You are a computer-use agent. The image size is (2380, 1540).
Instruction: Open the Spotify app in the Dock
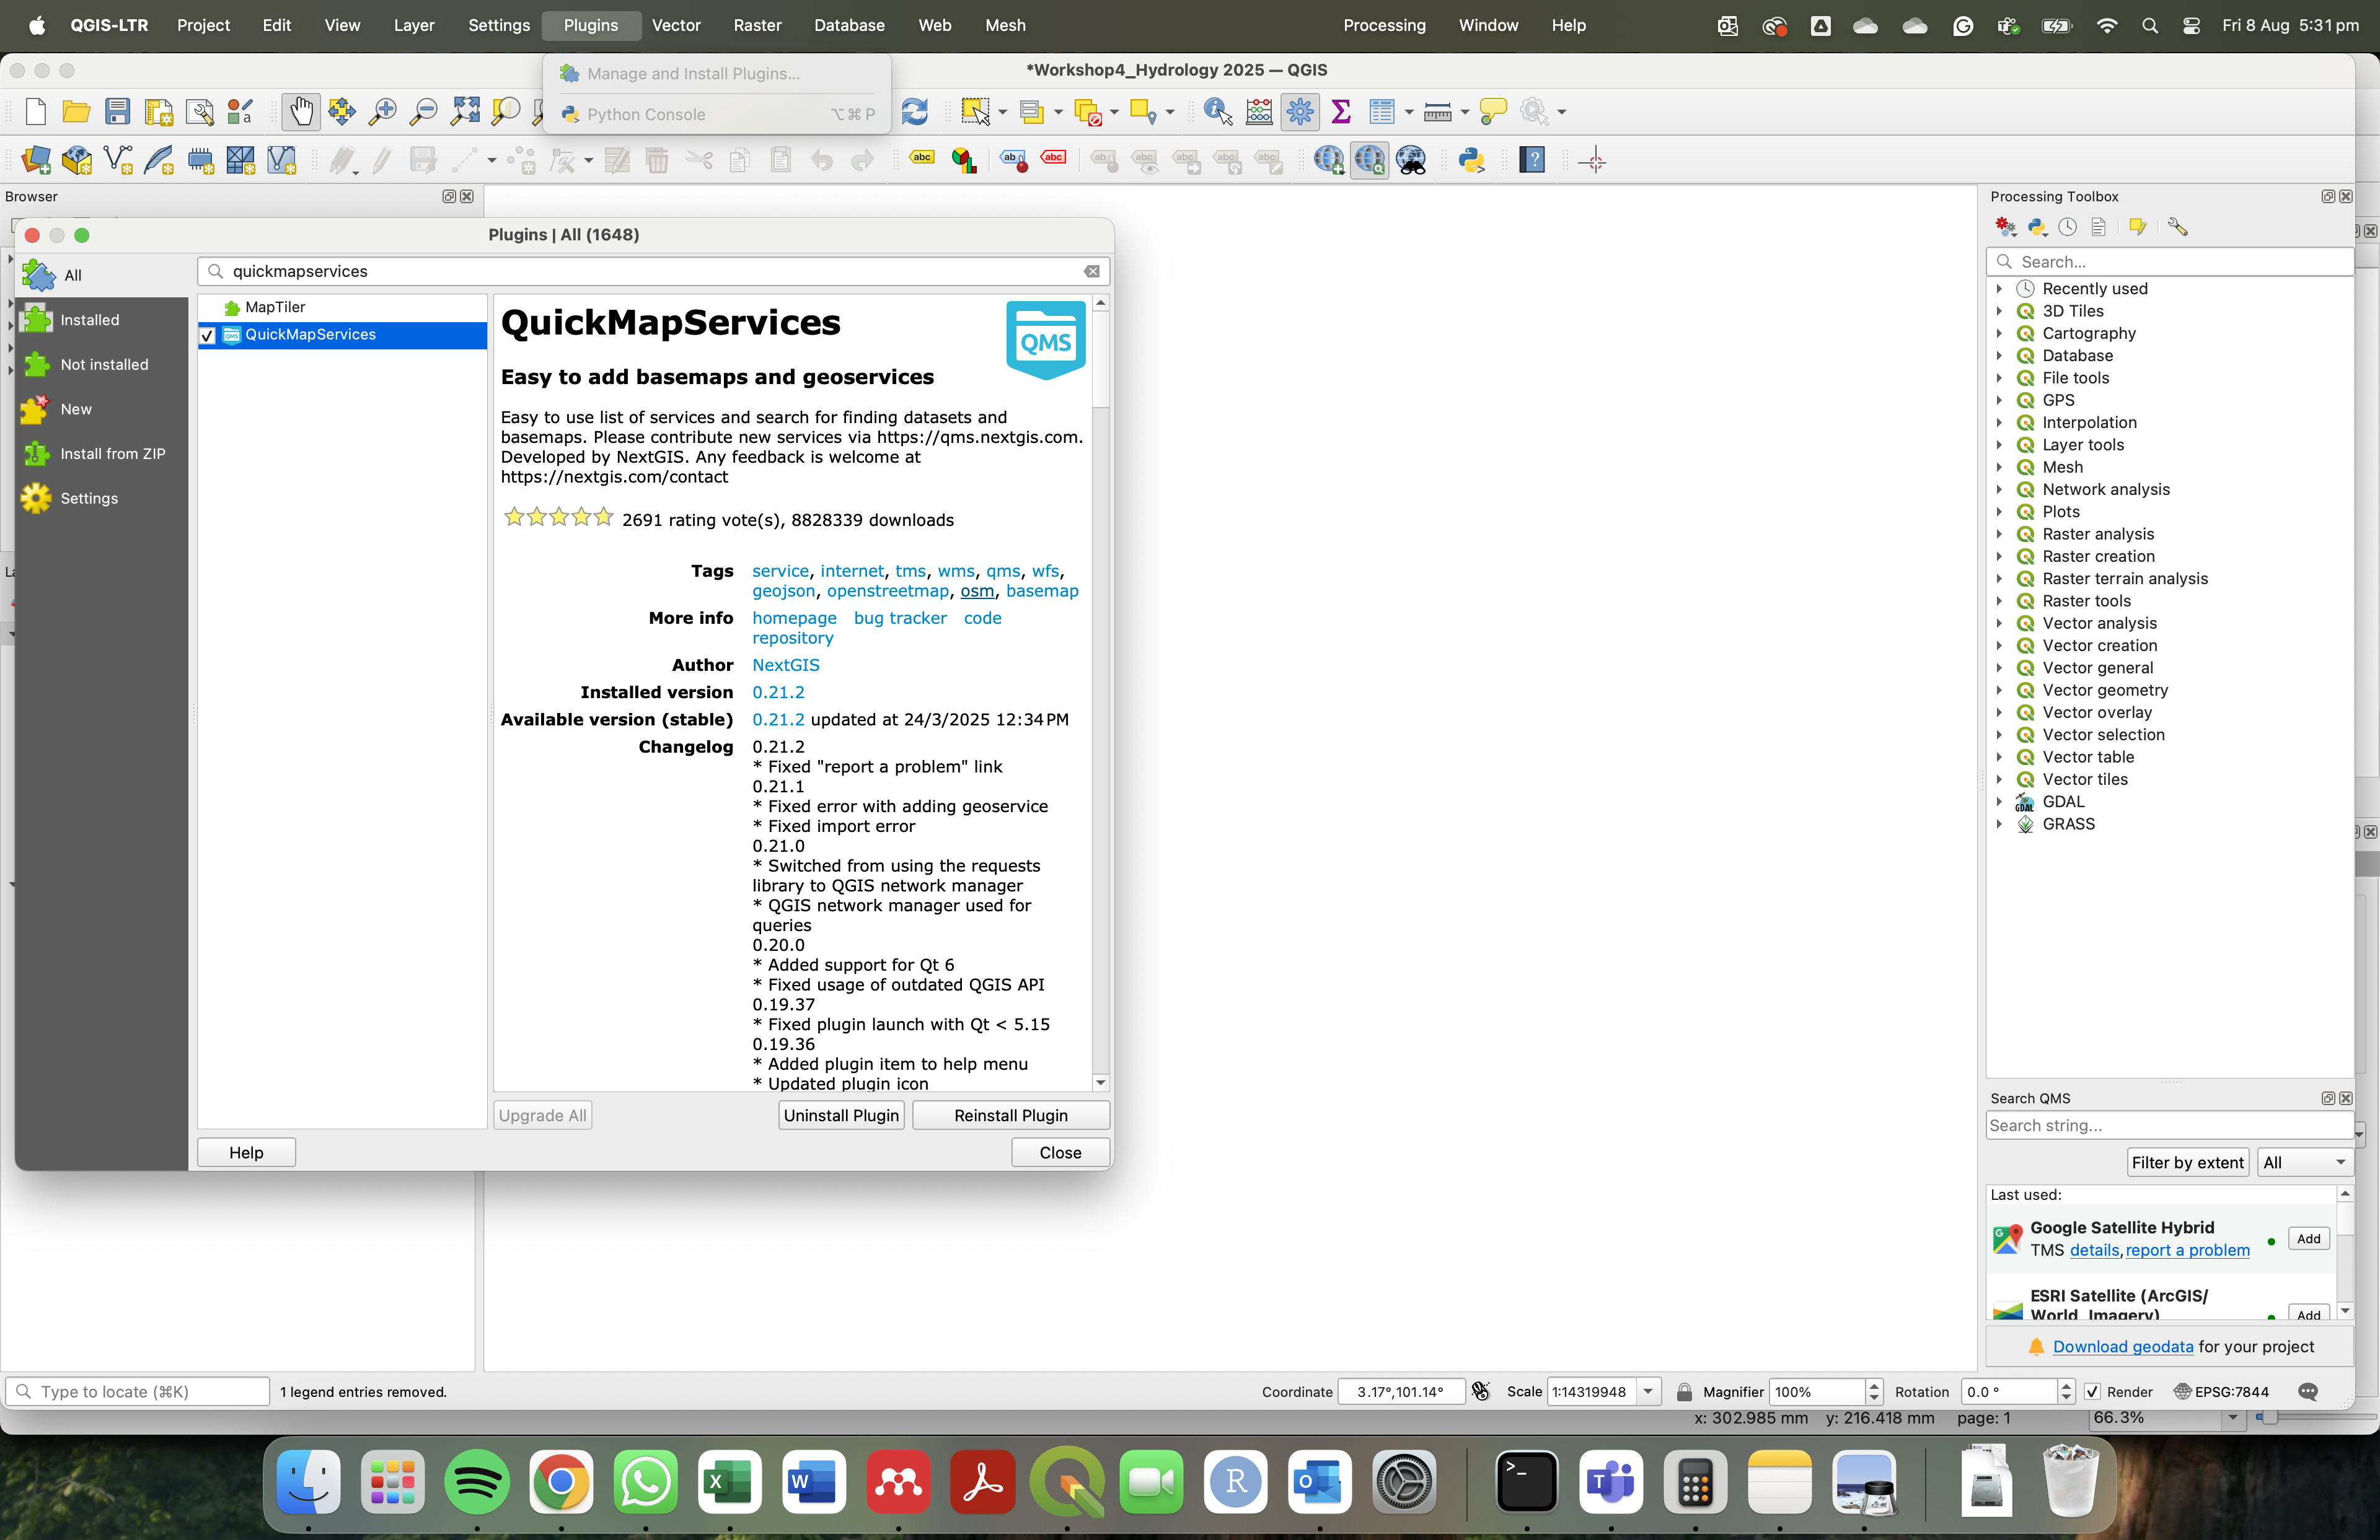click(x=477, y=1481)
